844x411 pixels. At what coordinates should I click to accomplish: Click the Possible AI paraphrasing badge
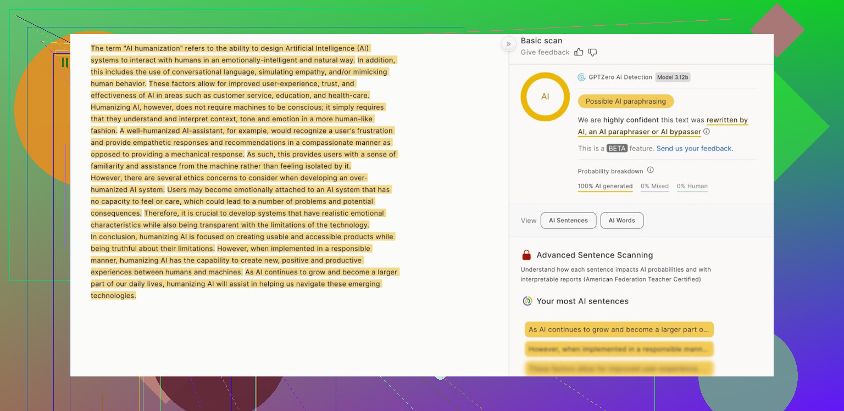625,102
